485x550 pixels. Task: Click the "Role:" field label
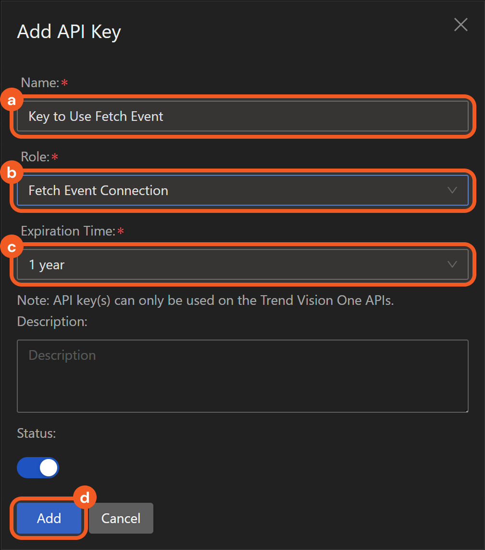point(35,157)
